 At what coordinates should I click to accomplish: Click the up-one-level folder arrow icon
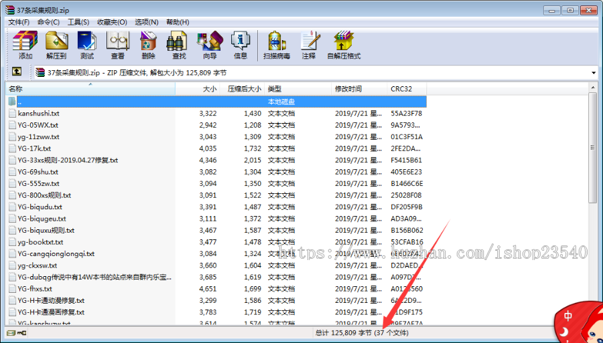[x=17, y=72]
